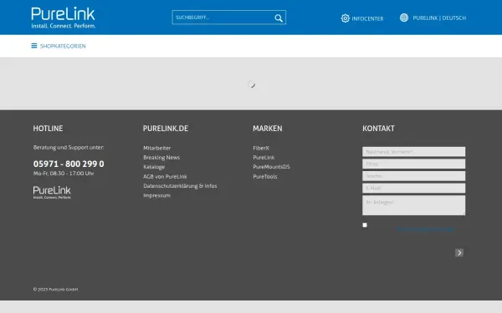Click the 'Mo-Fr, 08:30 - 17:00 Uhr' text
Screen dimensions: 502x313
[64, 174]
